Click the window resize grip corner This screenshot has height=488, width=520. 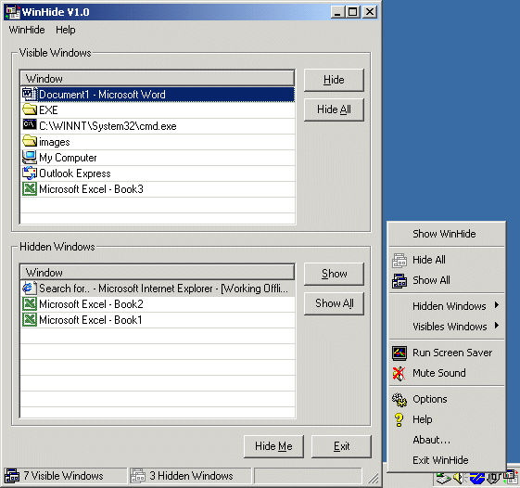(374, 478)
